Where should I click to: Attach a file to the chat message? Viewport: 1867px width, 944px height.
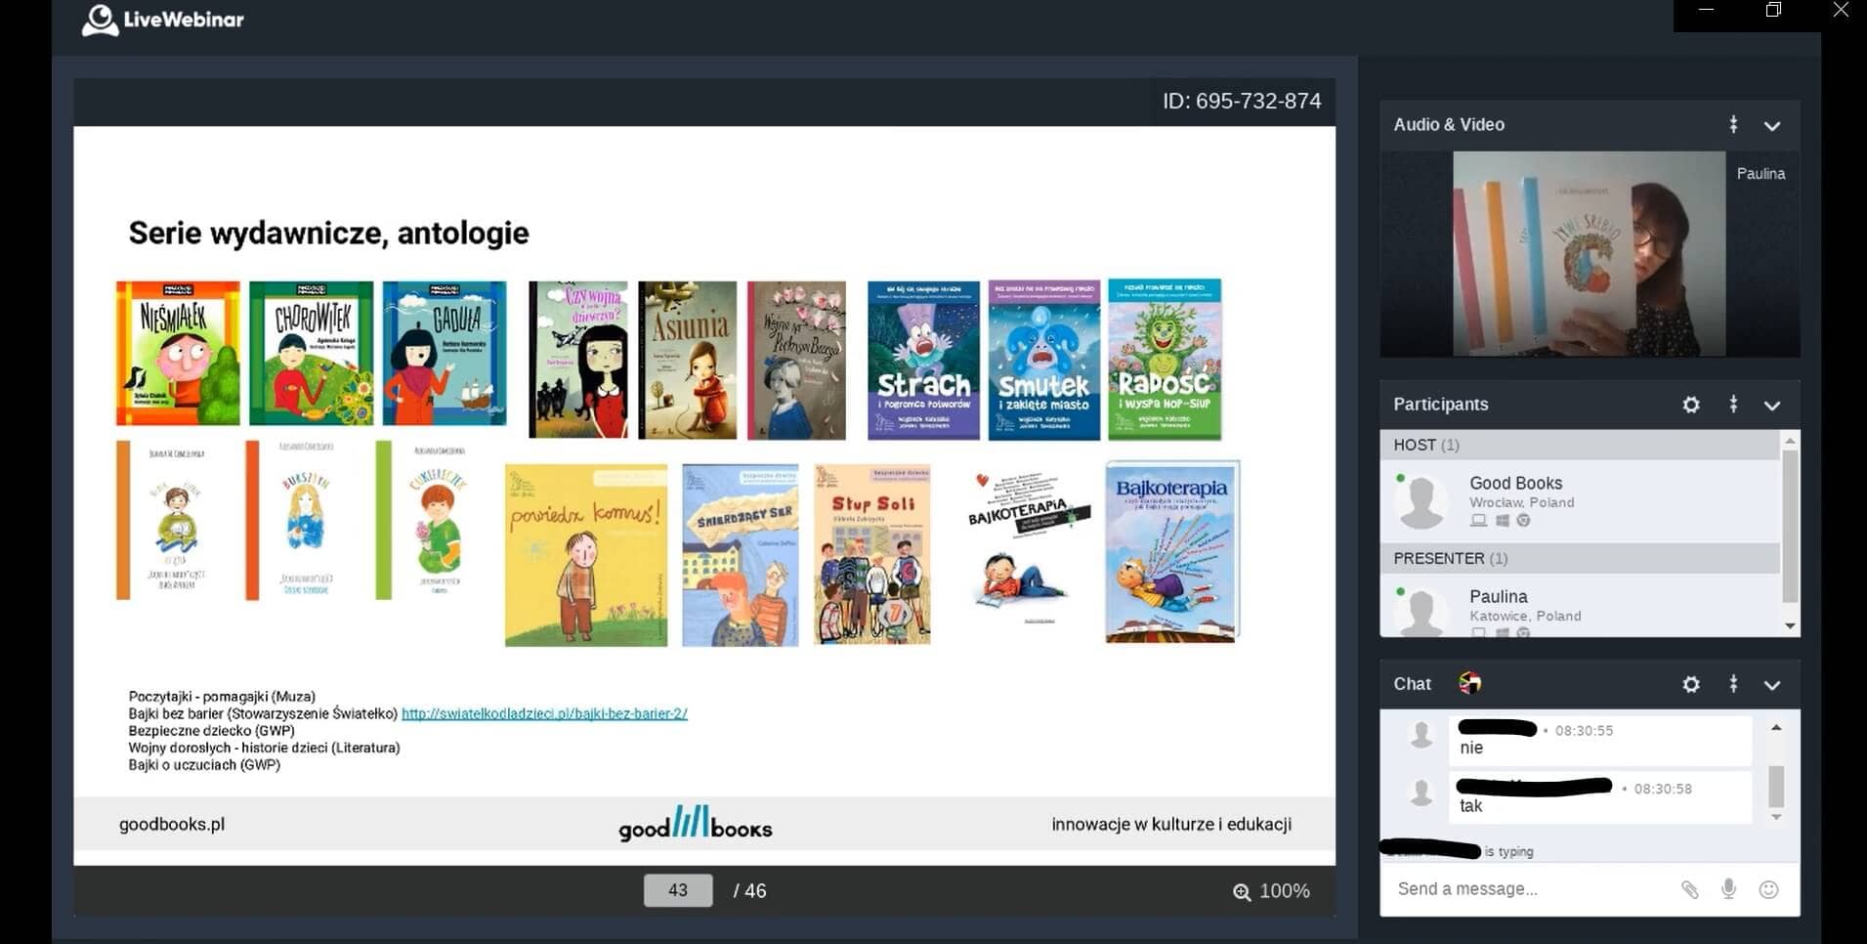coord(1689,889)
